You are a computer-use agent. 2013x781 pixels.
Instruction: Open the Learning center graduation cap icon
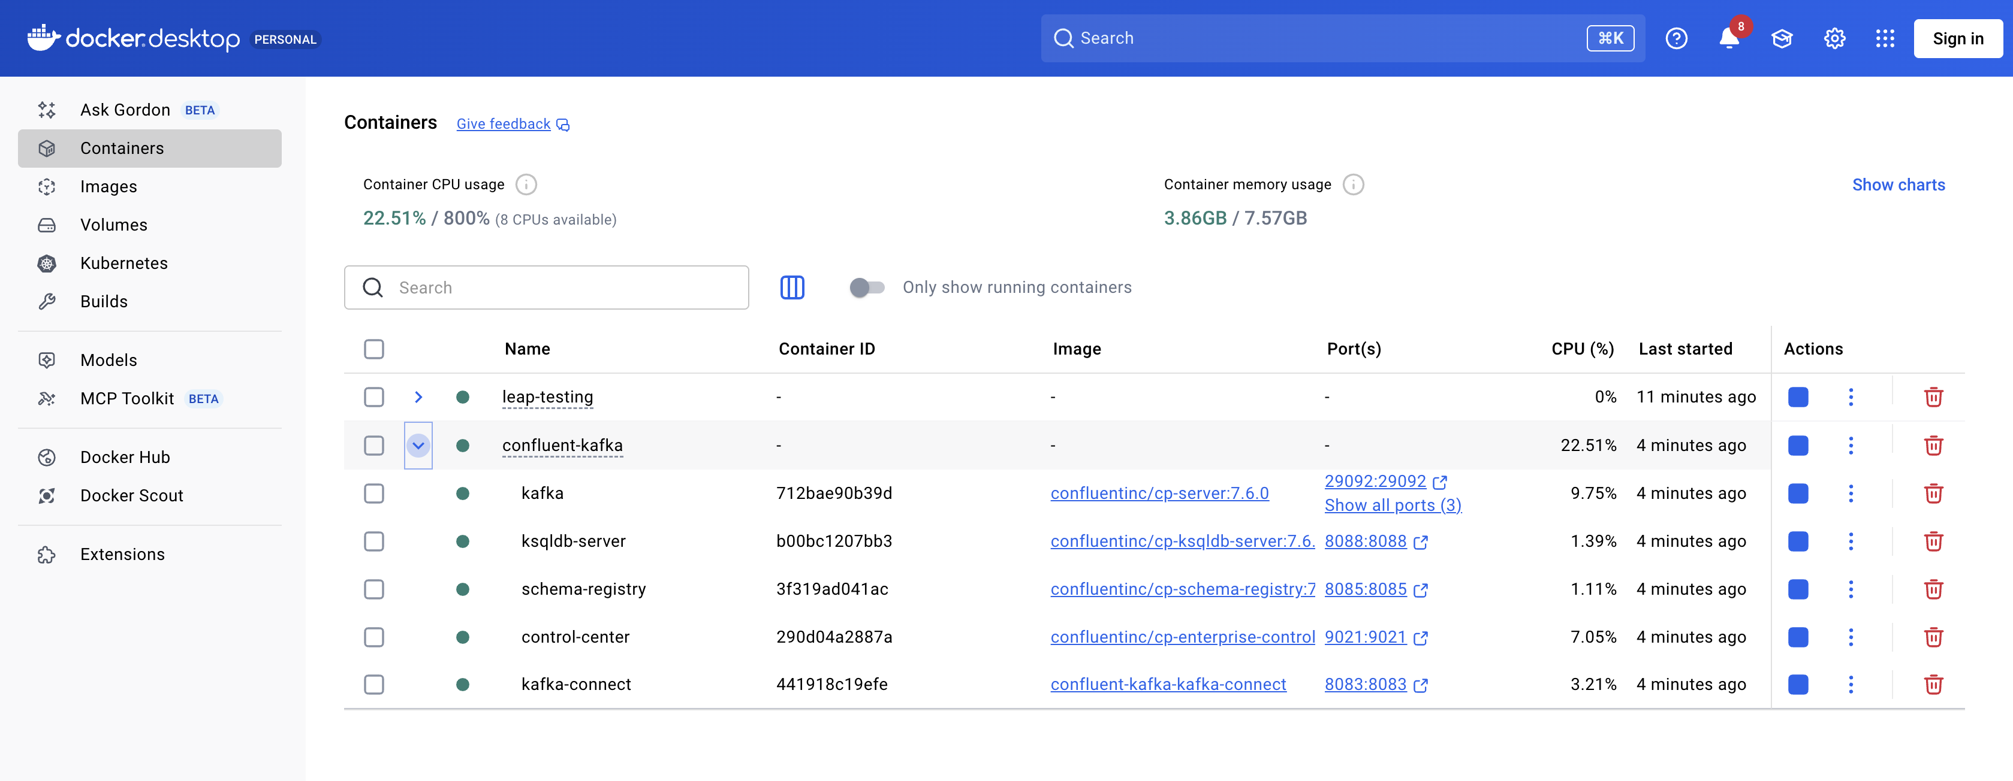[x=1782, y=38]
